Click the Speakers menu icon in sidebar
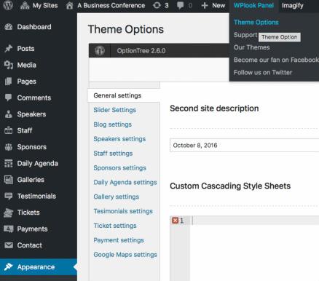Viewport: 319px width, 281px height. click(x=9, y=114)
